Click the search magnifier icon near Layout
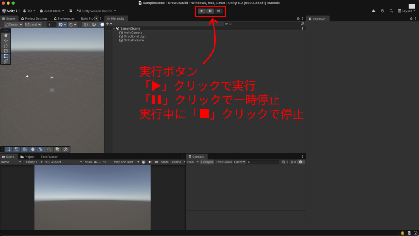 coord(391,11)
